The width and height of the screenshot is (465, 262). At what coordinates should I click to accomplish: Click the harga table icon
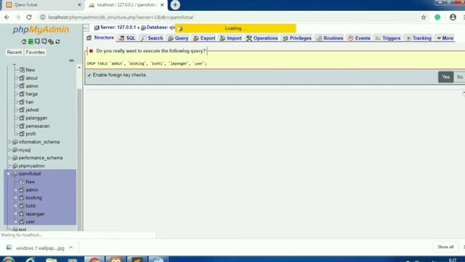22,94
